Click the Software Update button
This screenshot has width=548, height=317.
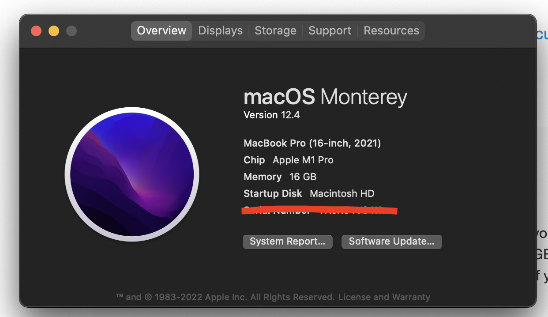pos(391,242)
